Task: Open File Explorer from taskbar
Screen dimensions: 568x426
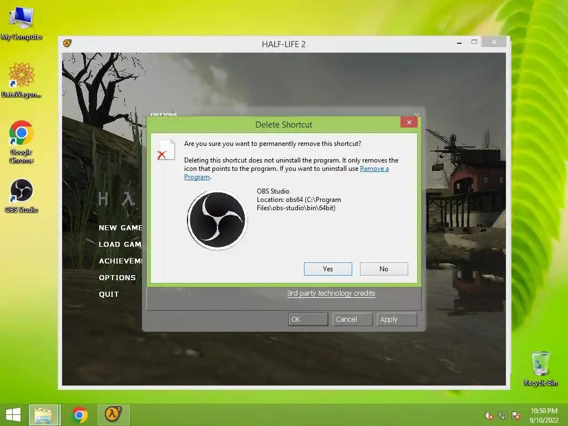Action: click(43, 415)
